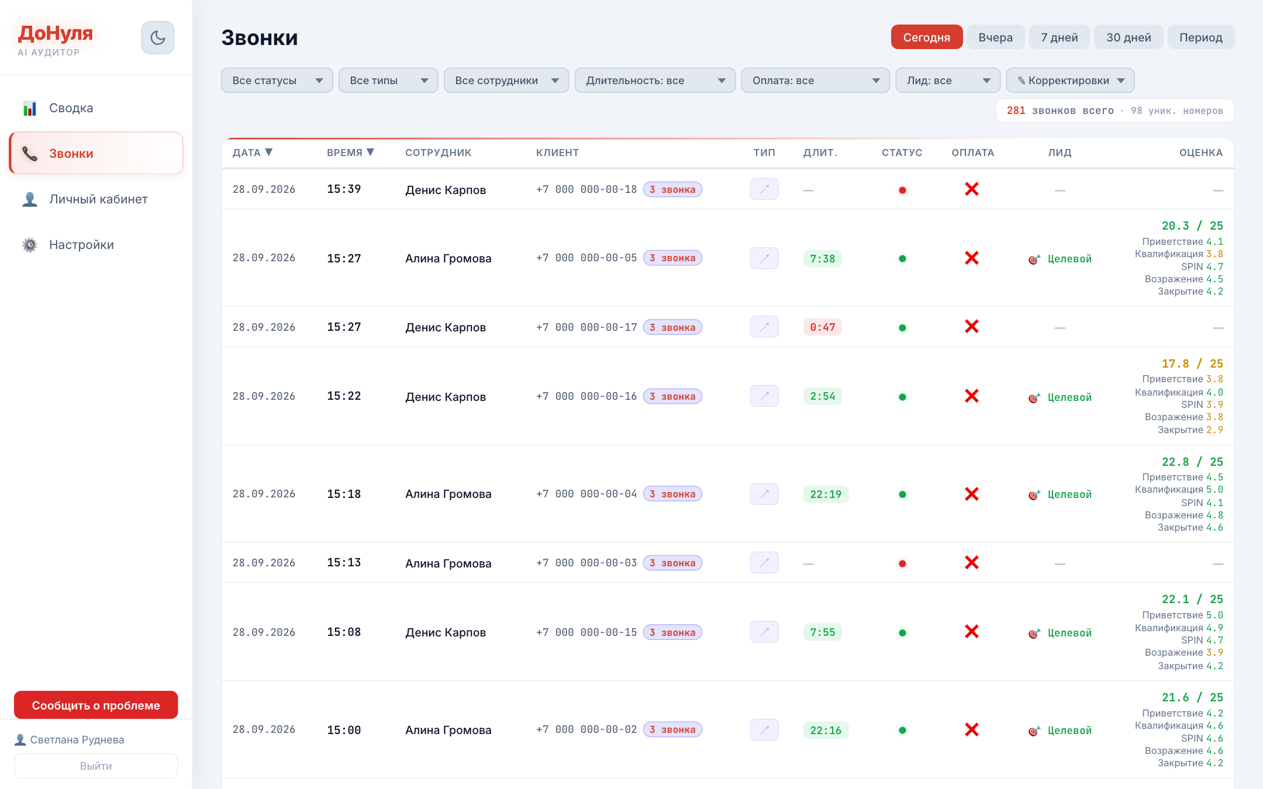Expand the Все статусы dropdown
Viewport: 1263px width, 789px height.
click(x=277, y=81)
